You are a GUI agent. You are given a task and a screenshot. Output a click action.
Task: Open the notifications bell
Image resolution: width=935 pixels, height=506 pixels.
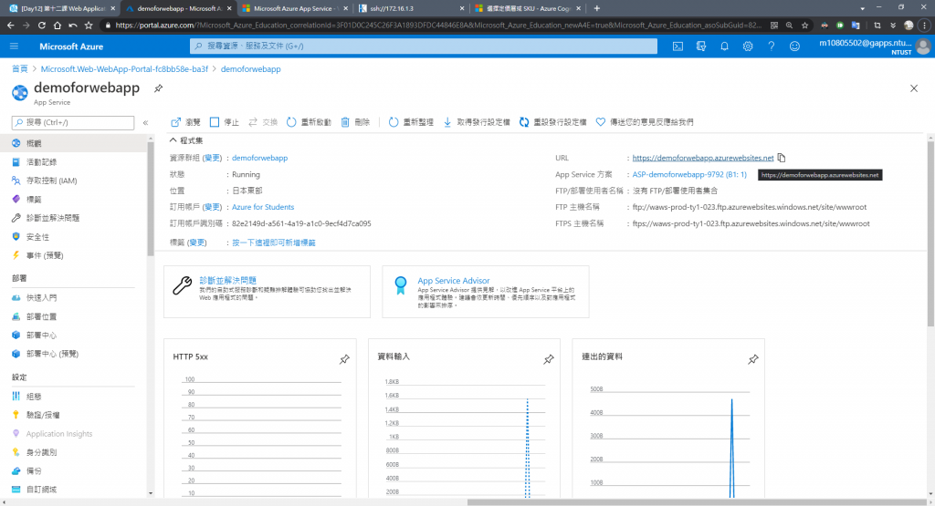(724, 46)
